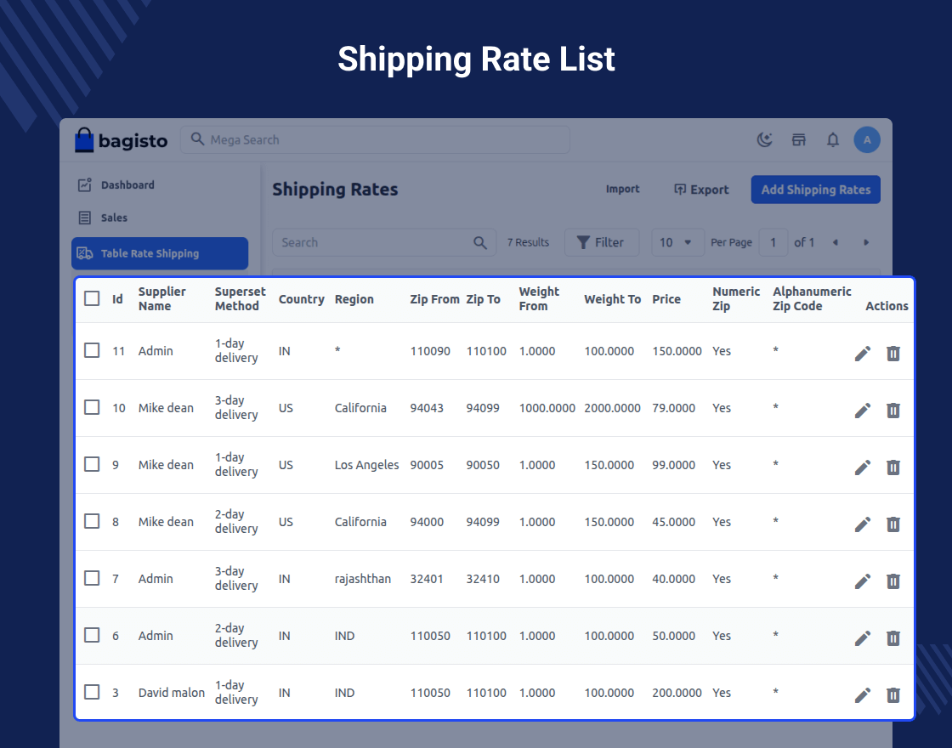Click the Export button

point(702,190)
